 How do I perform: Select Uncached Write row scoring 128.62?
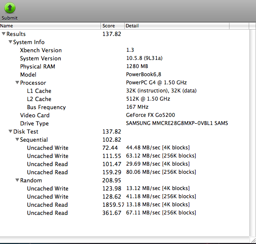coord(124,196)
